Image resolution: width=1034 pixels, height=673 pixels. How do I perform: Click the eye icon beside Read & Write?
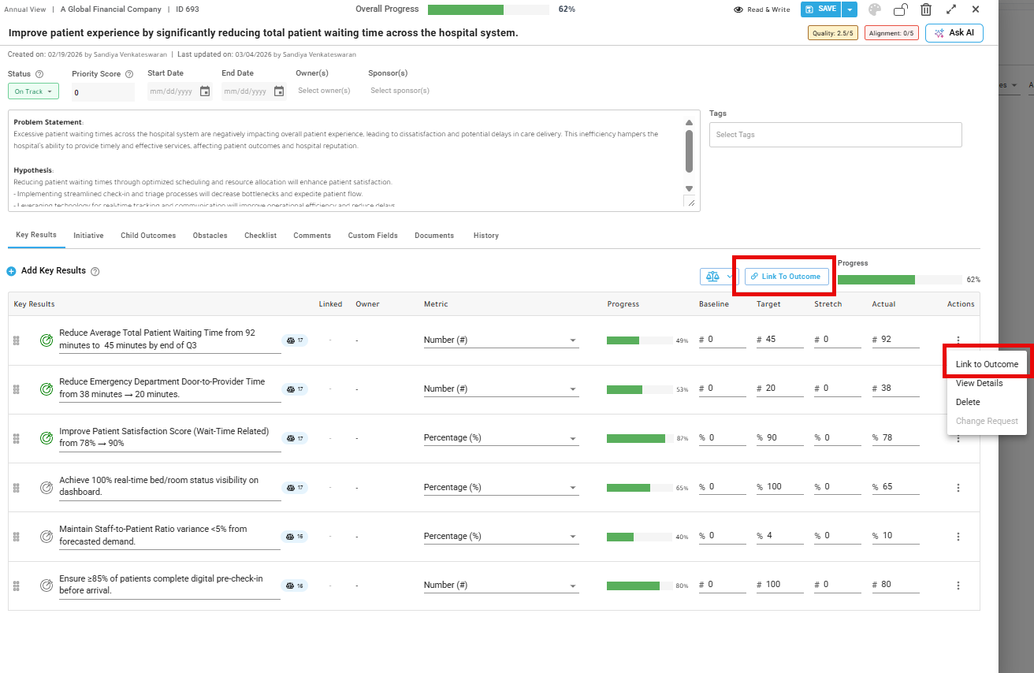738,9
